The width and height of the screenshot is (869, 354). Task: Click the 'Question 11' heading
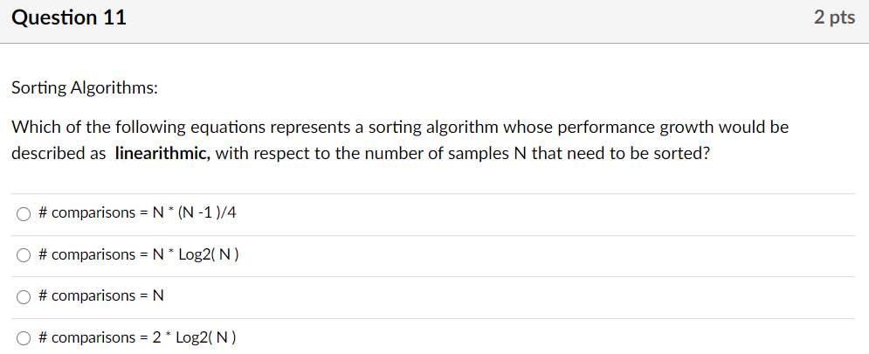tap(69, 18)
